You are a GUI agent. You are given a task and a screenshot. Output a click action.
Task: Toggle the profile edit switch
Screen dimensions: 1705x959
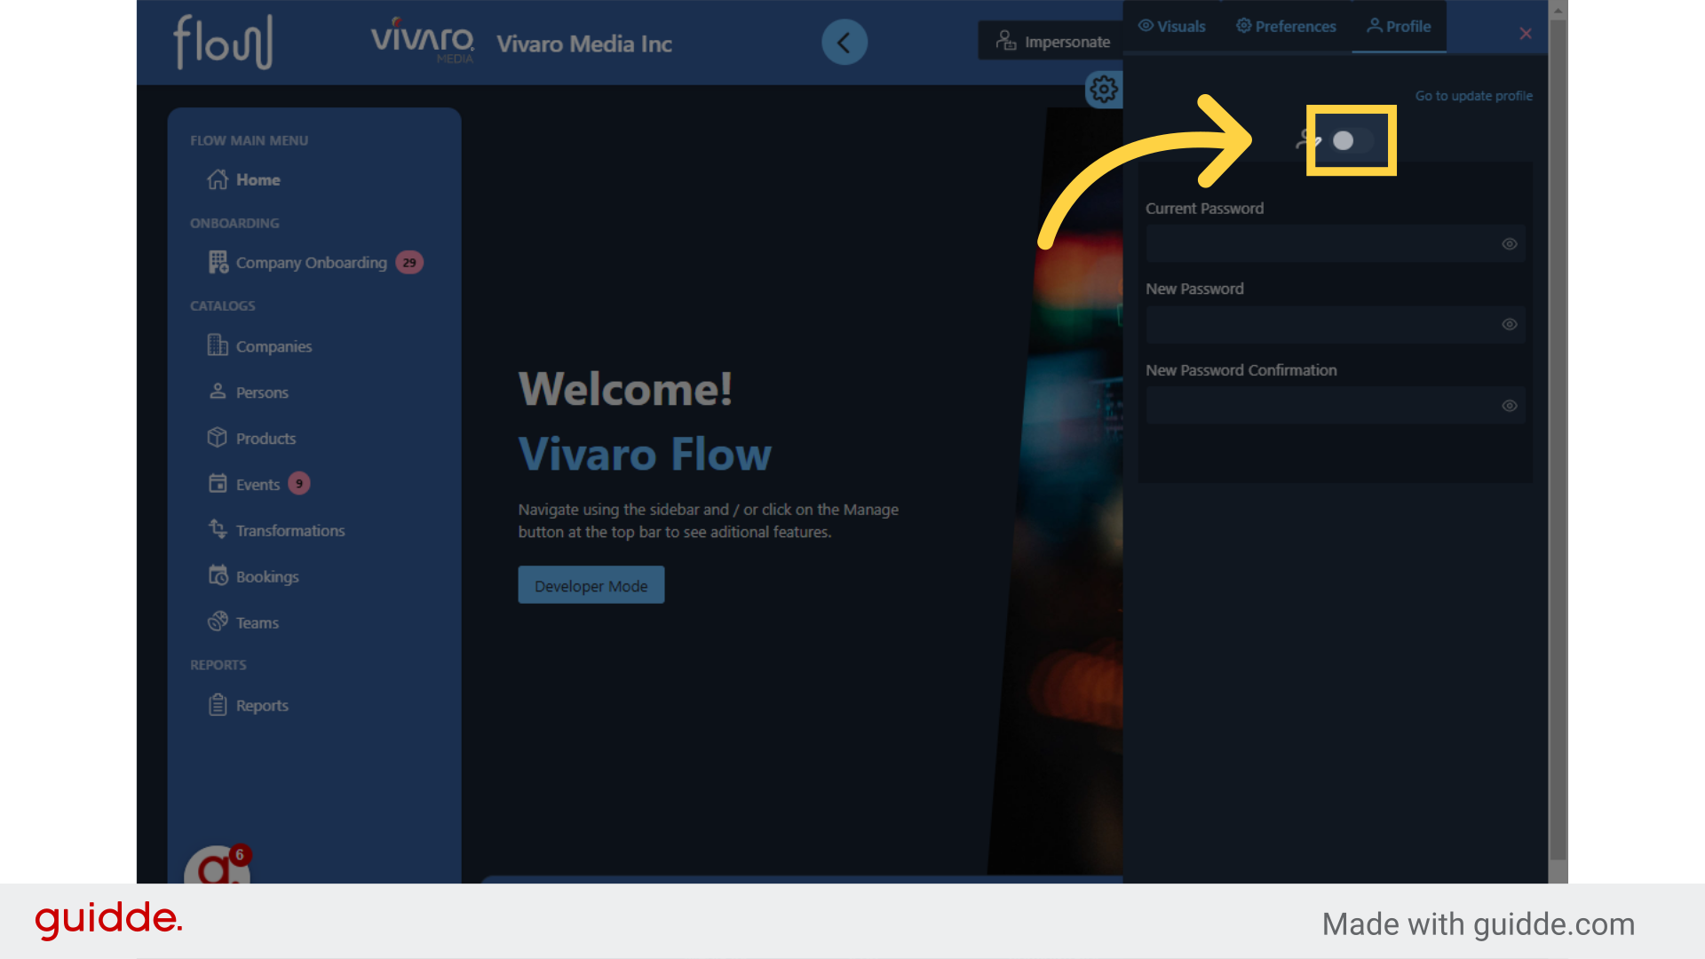[x=1352, y=140]
